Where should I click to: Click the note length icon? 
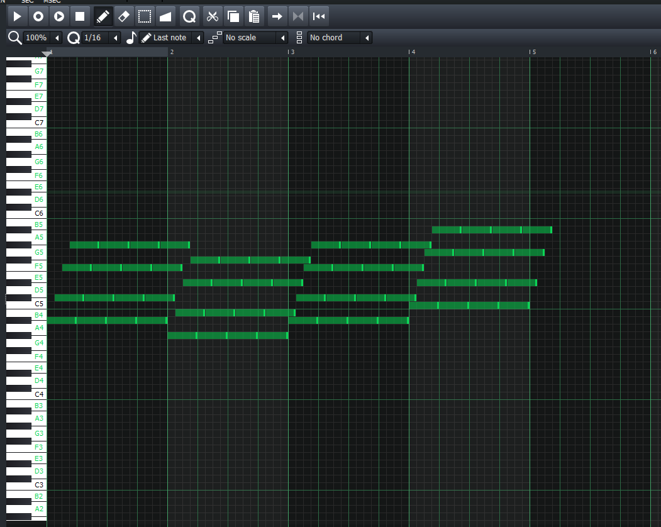coord(131,38)
